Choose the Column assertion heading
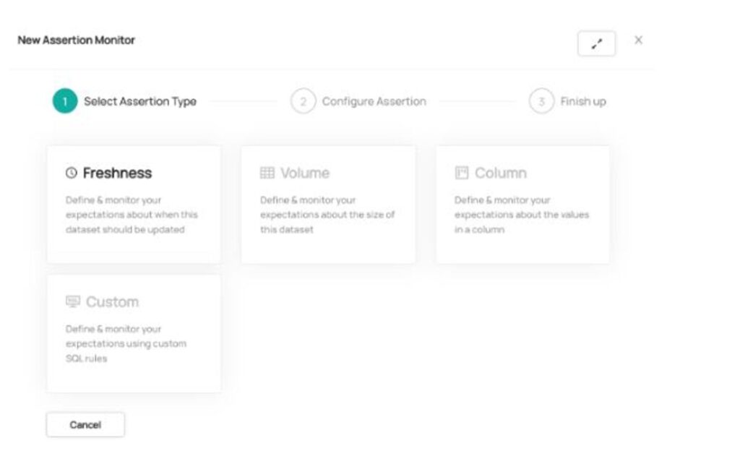This screenshot has width=740, height=464. [x=501, y=173]
